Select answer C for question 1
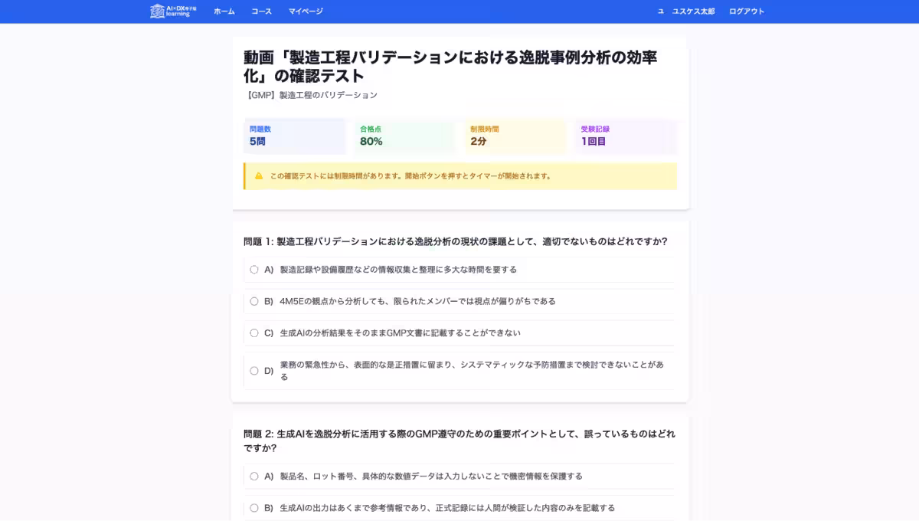Image resolution: width=919 pixels, height=521 pixels. (x=253, y=333)
